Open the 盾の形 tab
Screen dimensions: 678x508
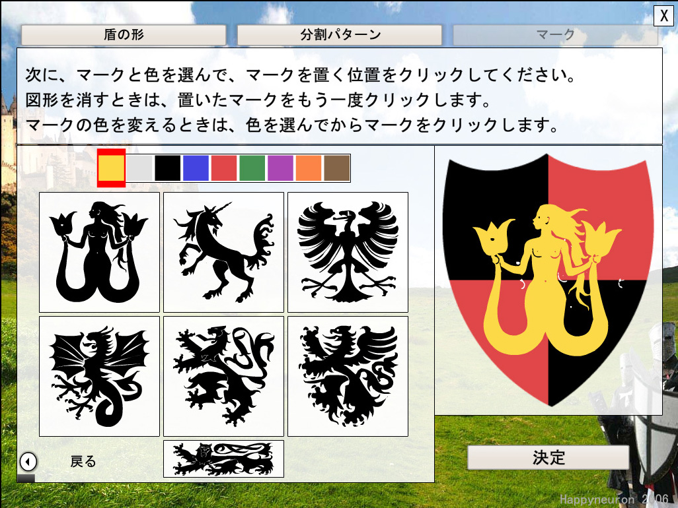pos(124,35)
